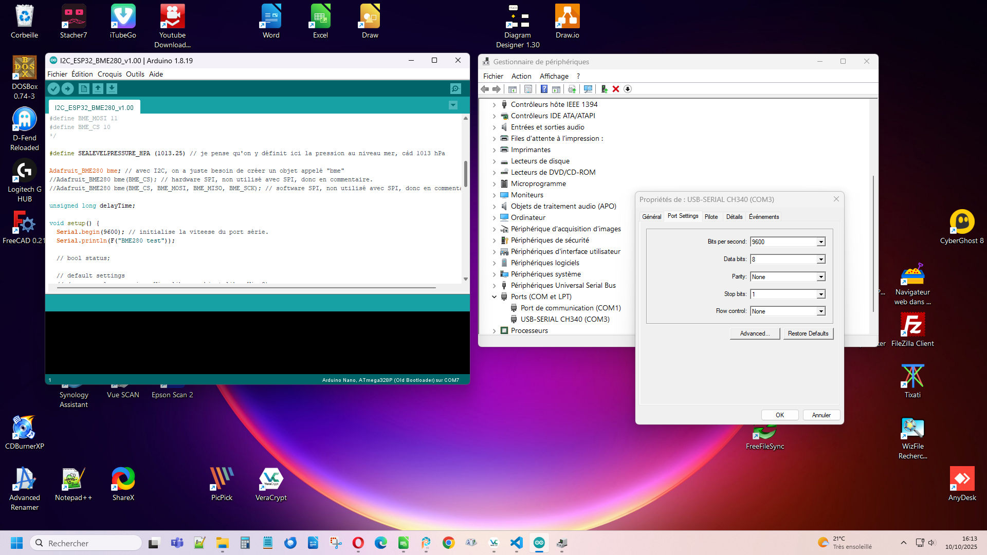Click the disable device down-arrow icon
The image size is (987, 555).
point(628,89)
